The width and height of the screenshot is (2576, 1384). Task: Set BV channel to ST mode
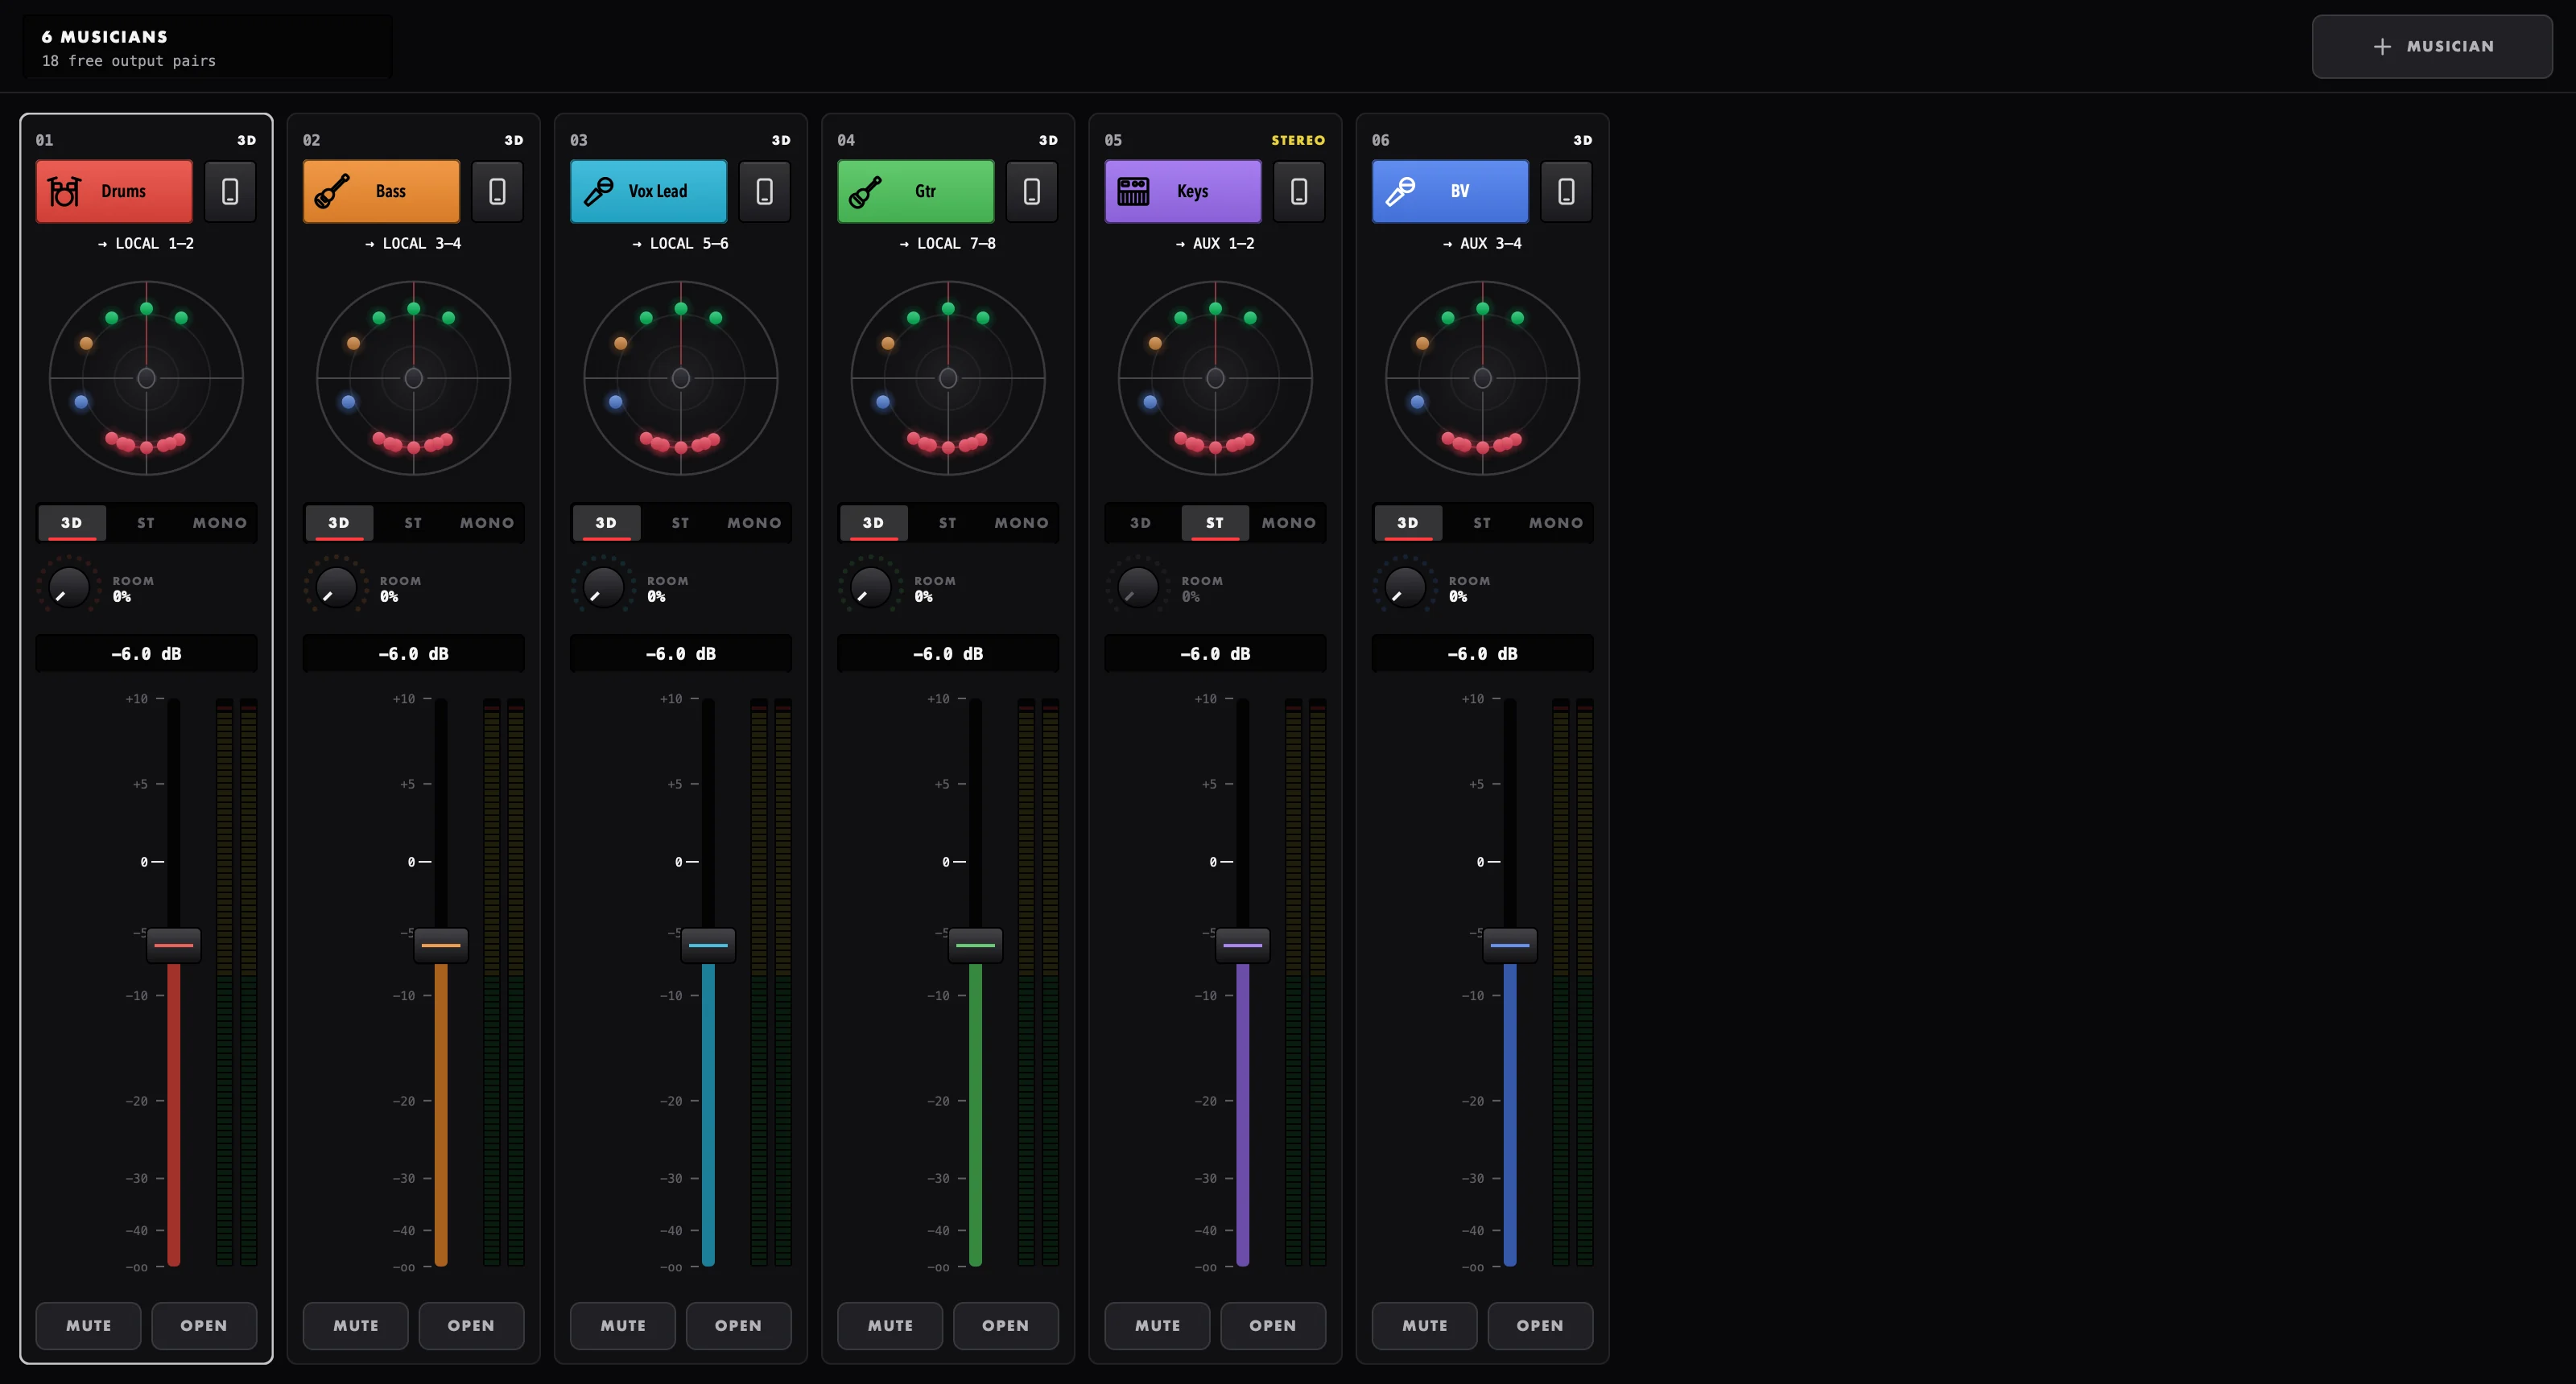(x=1482, y=523)
